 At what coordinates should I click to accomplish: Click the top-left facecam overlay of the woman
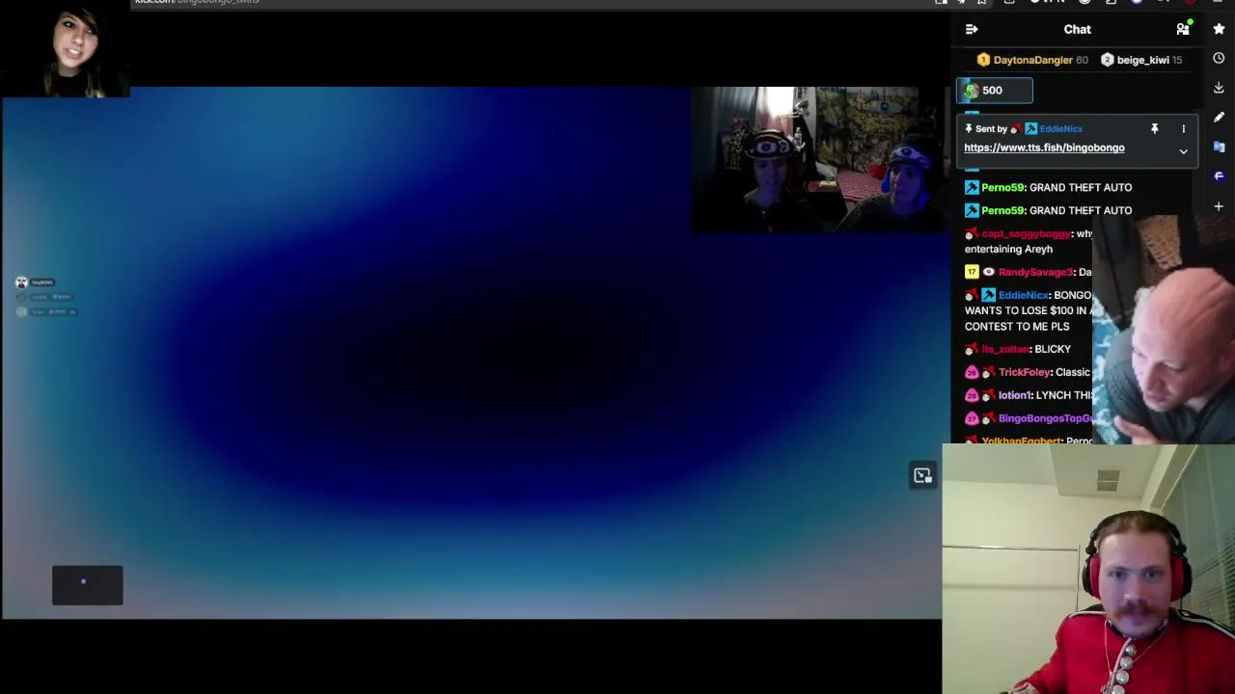pos(66,49)
